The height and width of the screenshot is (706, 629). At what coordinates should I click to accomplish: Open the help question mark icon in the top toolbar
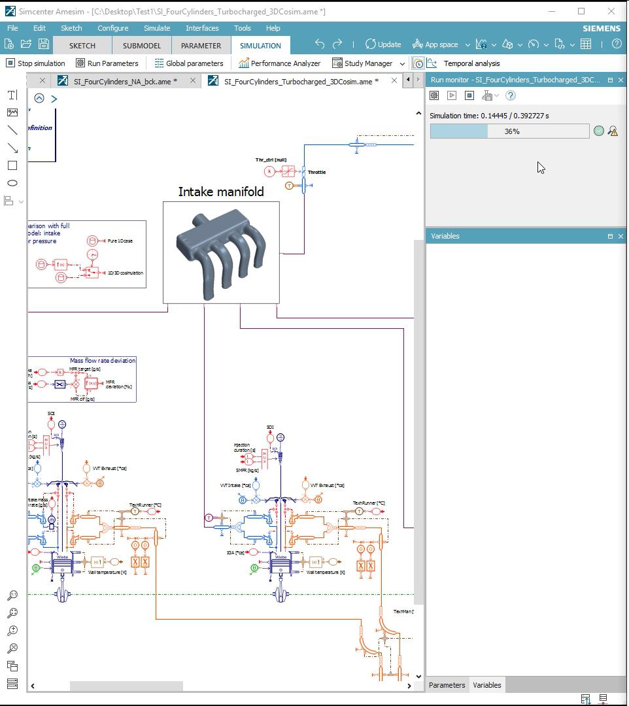pyautogui.click(x=617, y=44)
